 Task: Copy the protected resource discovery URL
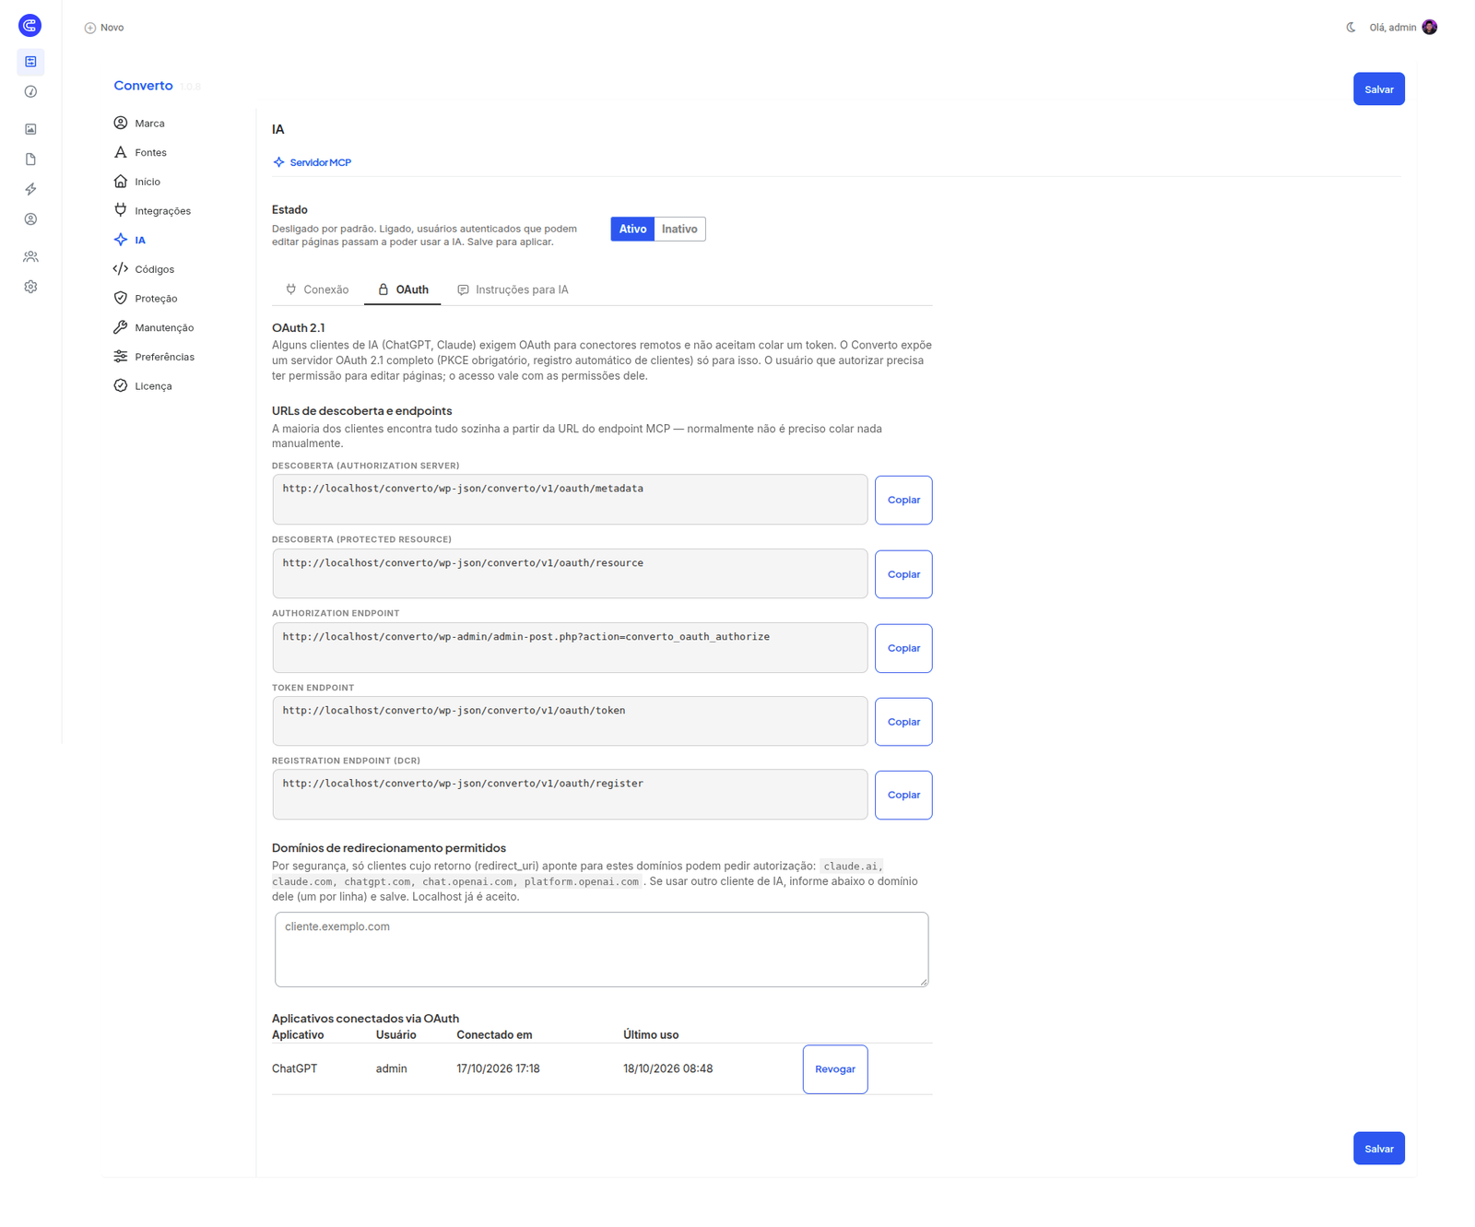pyautogui.click(x=903, y=574)
